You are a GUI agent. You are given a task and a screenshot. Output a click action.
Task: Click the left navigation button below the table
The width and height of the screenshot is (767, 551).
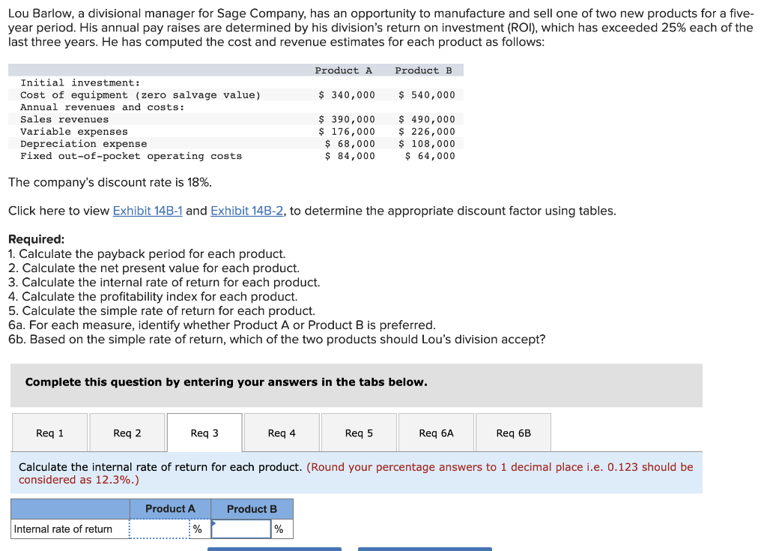point(274,549)
